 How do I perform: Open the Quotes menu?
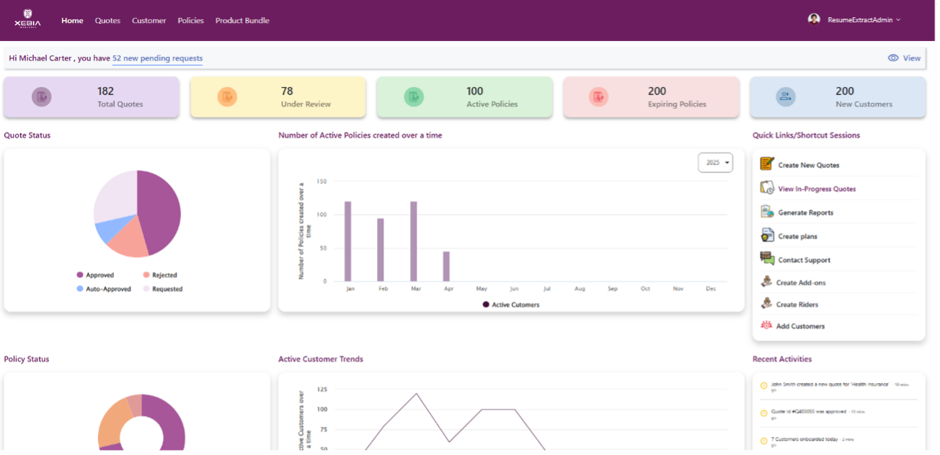(107, 21)
